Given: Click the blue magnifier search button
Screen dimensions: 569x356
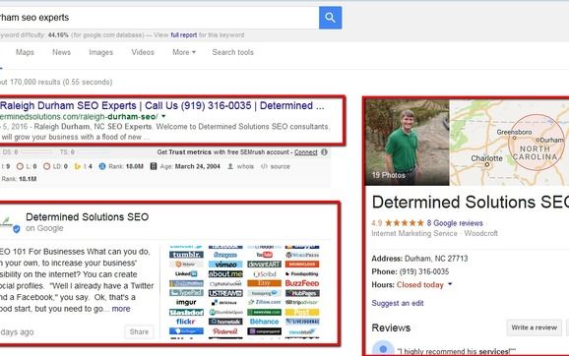Looking at the screenshot, I should (330, 18).
